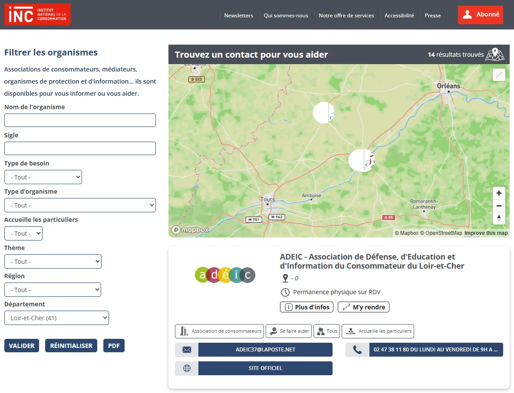Focus the Sigle text field
The width and height of the screenshot is (514, 393).
80,148
